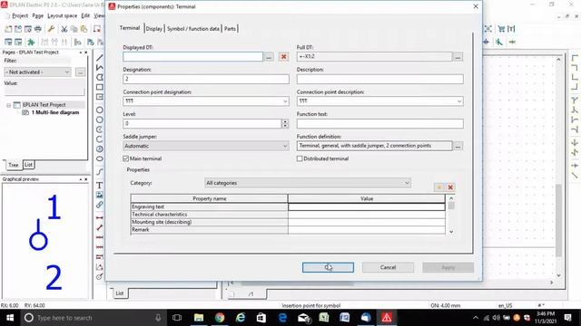The image size is (581, 326).
Task: Click the Technical characteristics property row
Action: point(288,215)
